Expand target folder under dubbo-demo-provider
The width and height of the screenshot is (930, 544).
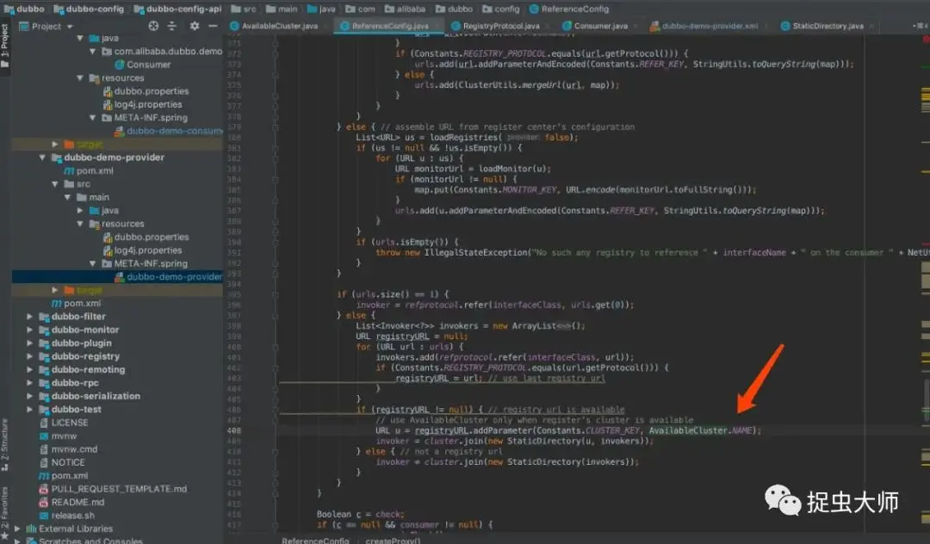[54, 290]
